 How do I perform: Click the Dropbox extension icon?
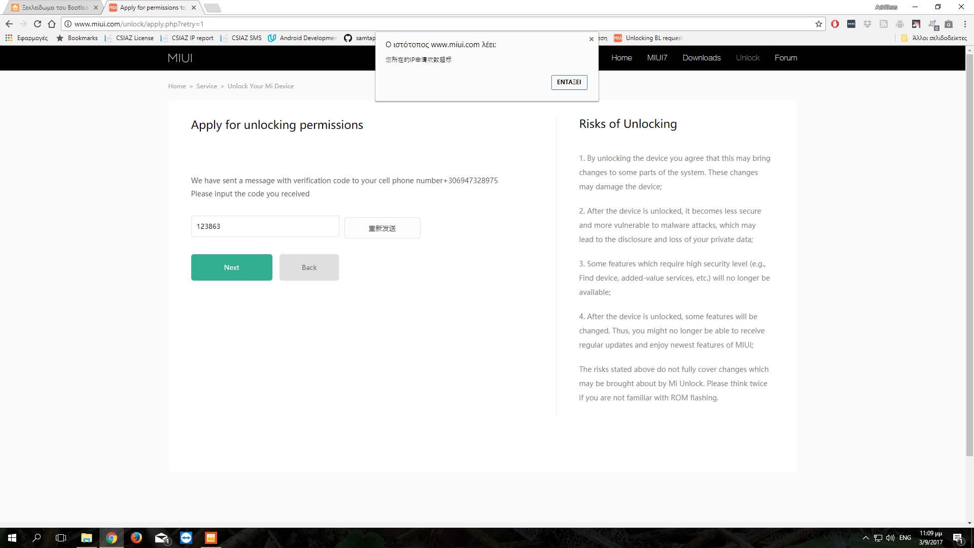(x=867, y=24)
